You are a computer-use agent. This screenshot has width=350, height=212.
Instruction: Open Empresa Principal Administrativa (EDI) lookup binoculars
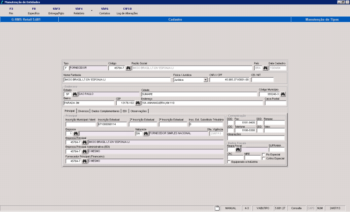click(84, 151)
